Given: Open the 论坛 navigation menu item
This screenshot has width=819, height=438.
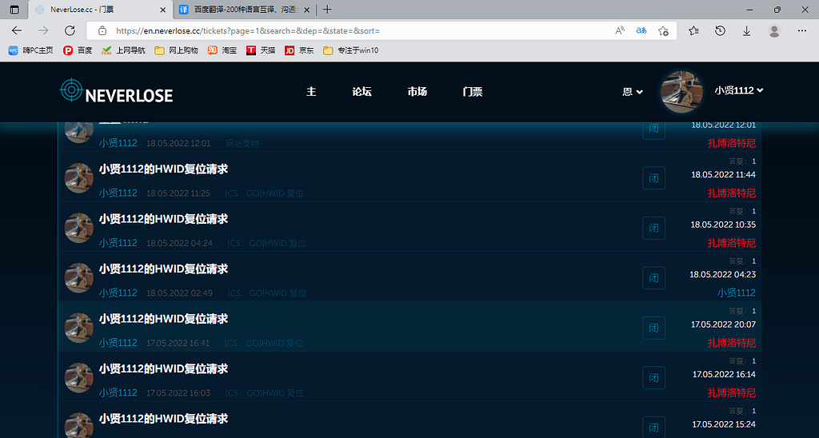Looking at the screenshot, I should point(362,91).
